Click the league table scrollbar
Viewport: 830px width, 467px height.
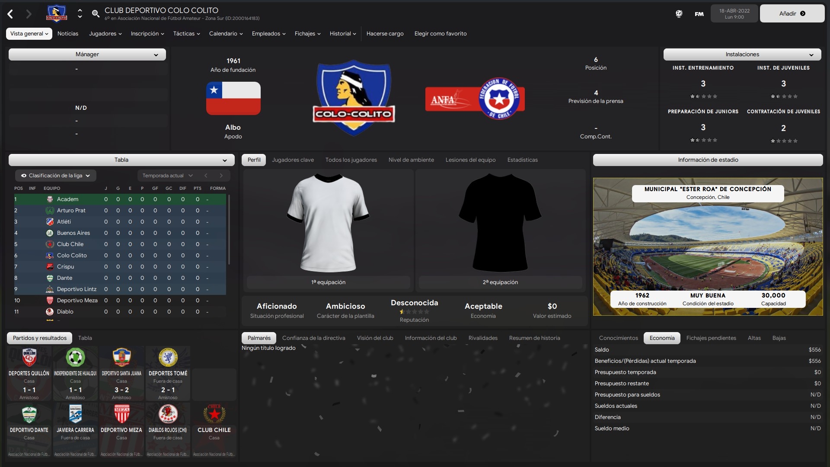229,230
